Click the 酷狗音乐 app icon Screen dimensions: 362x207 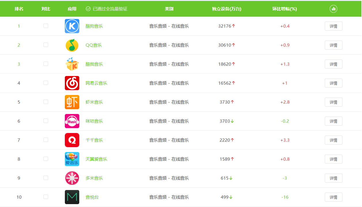coord(72,26)
